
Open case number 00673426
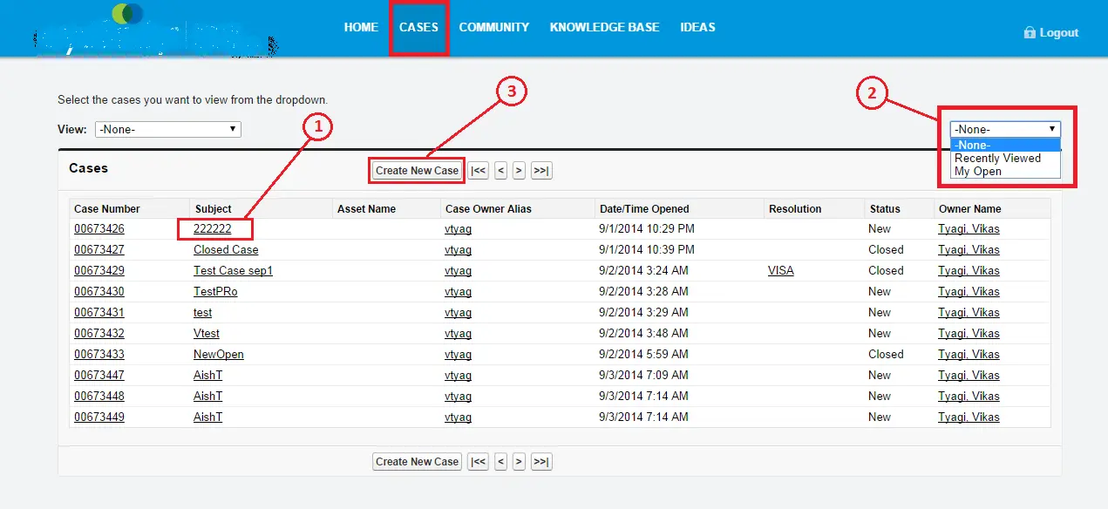coord(99,228)
